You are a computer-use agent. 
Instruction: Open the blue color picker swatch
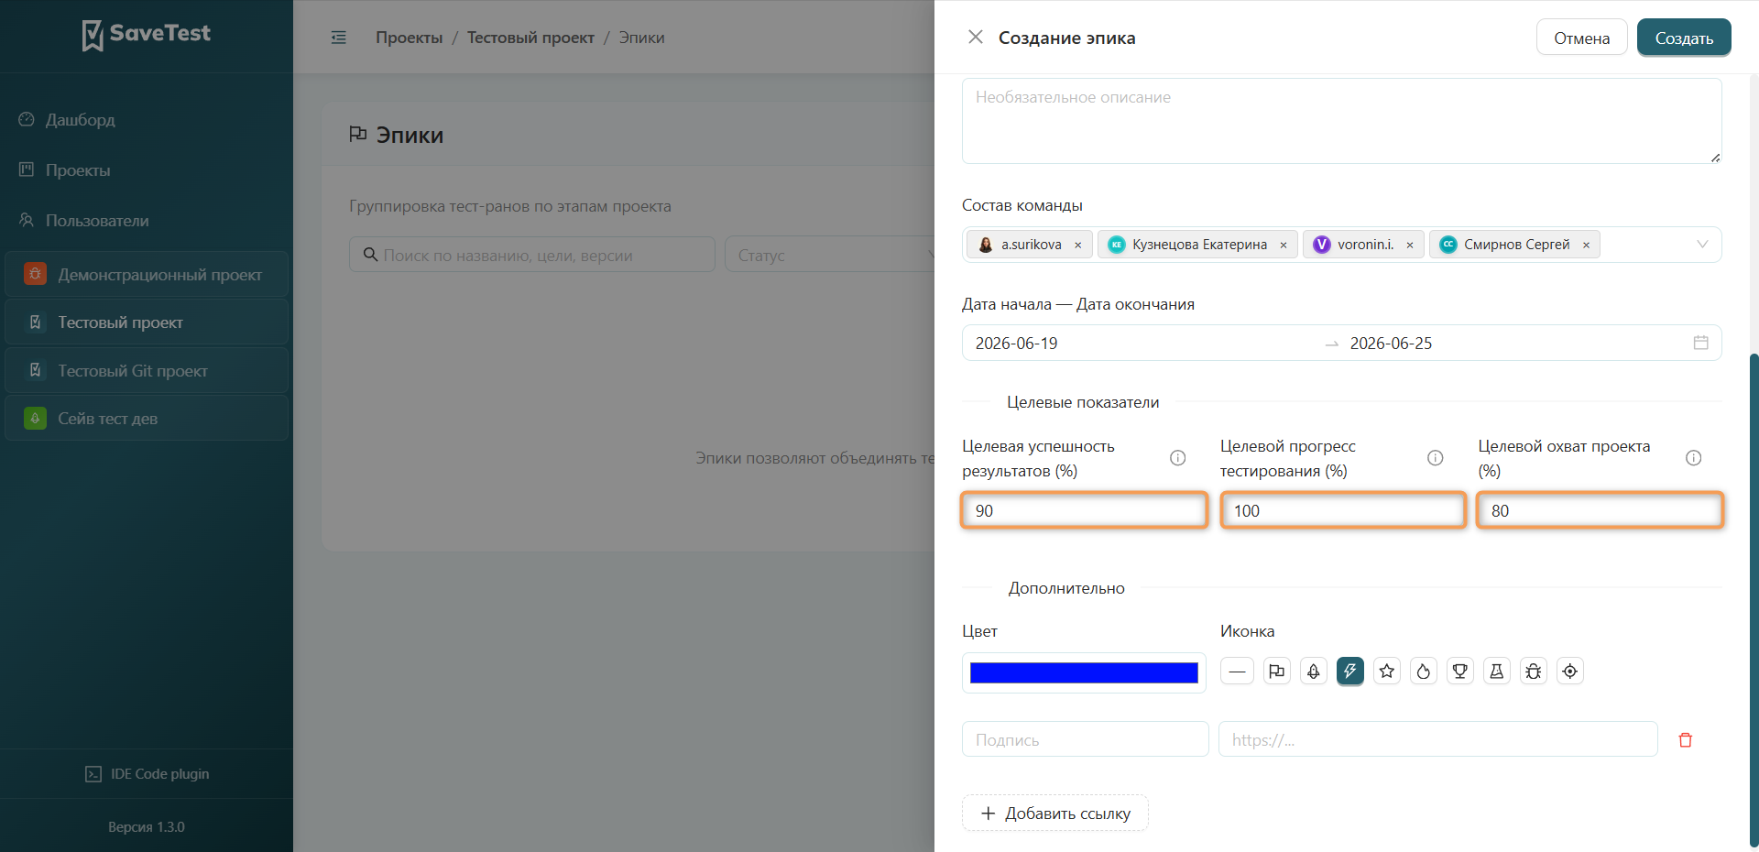[x=1084, y=672]
